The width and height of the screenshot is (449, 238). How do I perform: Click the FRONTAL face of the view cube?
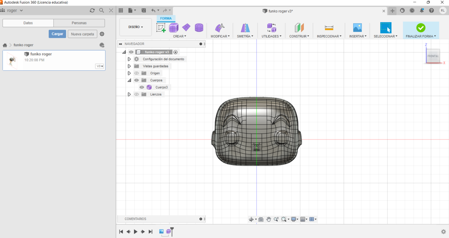433,56
